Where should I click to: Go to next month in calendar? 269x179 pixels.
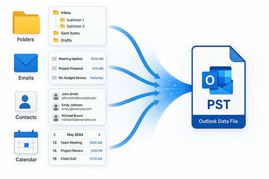coord(100,135)
